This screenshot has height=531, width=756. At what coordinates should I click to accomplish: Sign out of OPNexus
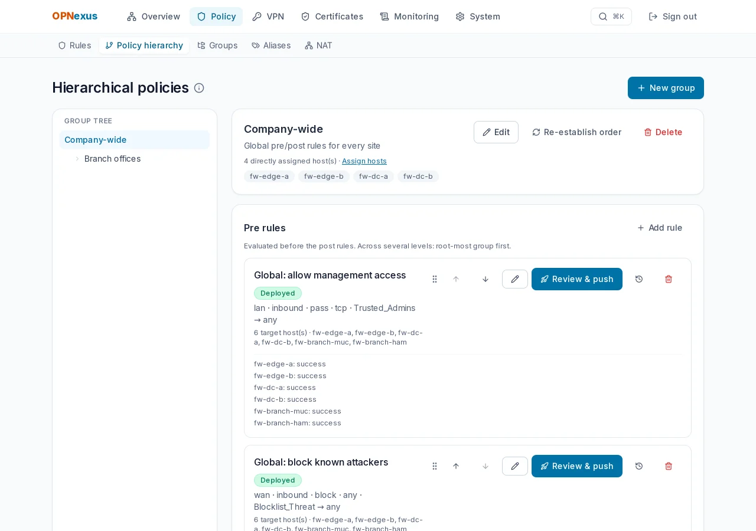[673, 17]
